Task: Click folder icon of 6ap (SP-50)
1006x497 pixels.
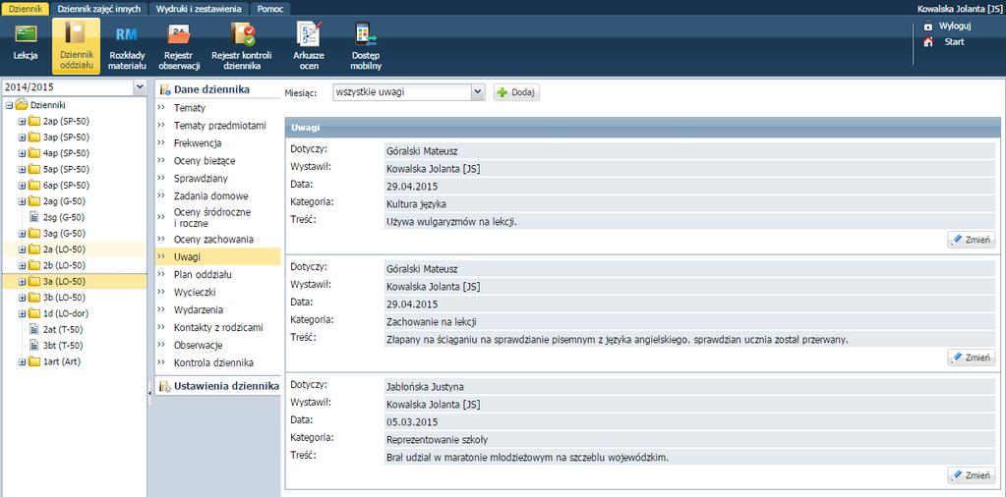Action: coord(34,185)
